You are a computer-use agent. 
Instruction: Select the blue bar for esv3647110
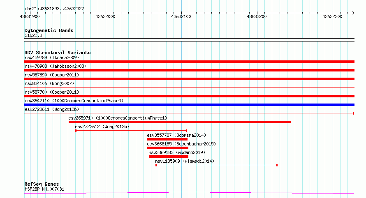[189, 105]
